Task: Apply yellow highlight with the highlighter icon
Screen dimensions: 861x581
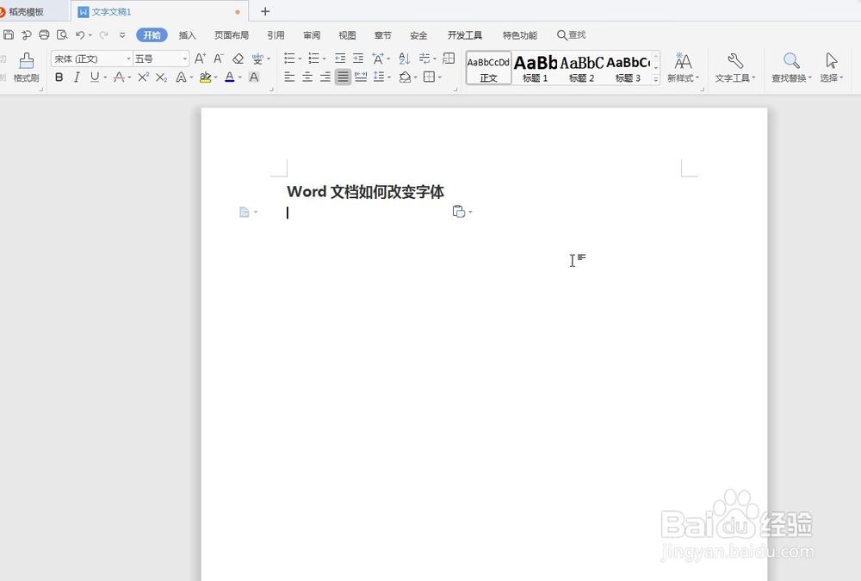Action: 206,77
